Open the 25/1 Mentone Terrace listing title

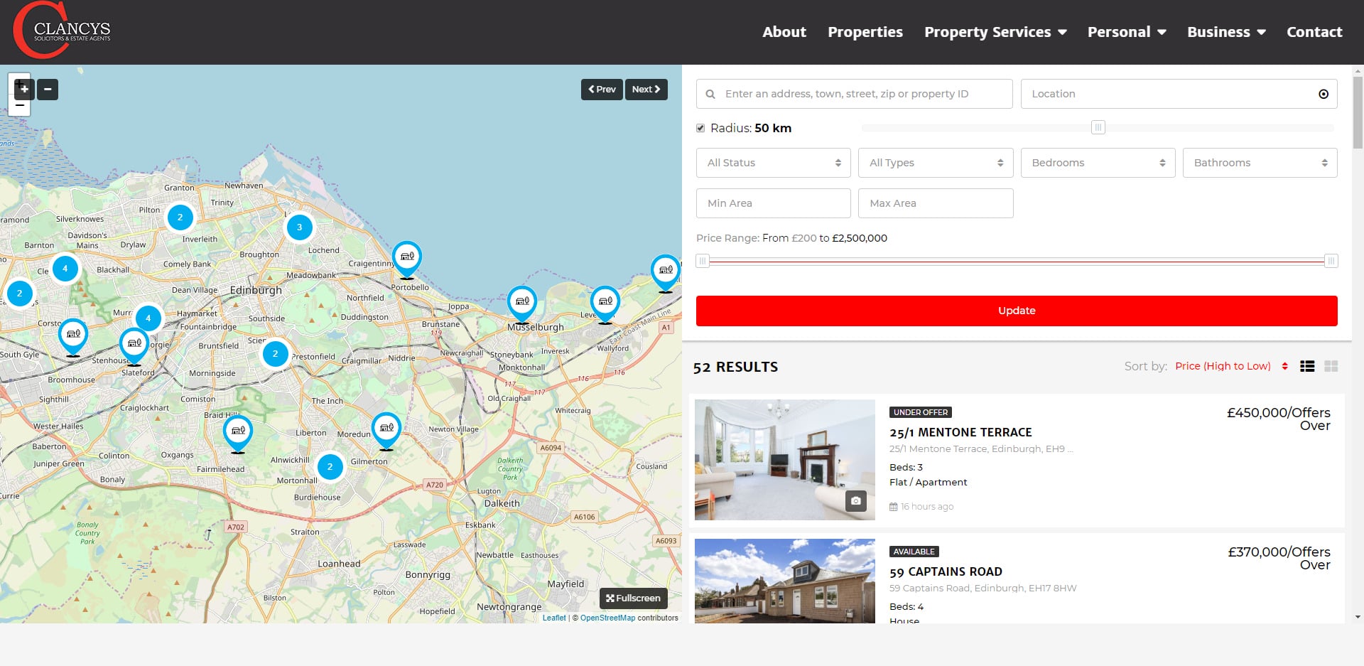tap(960, 432)
